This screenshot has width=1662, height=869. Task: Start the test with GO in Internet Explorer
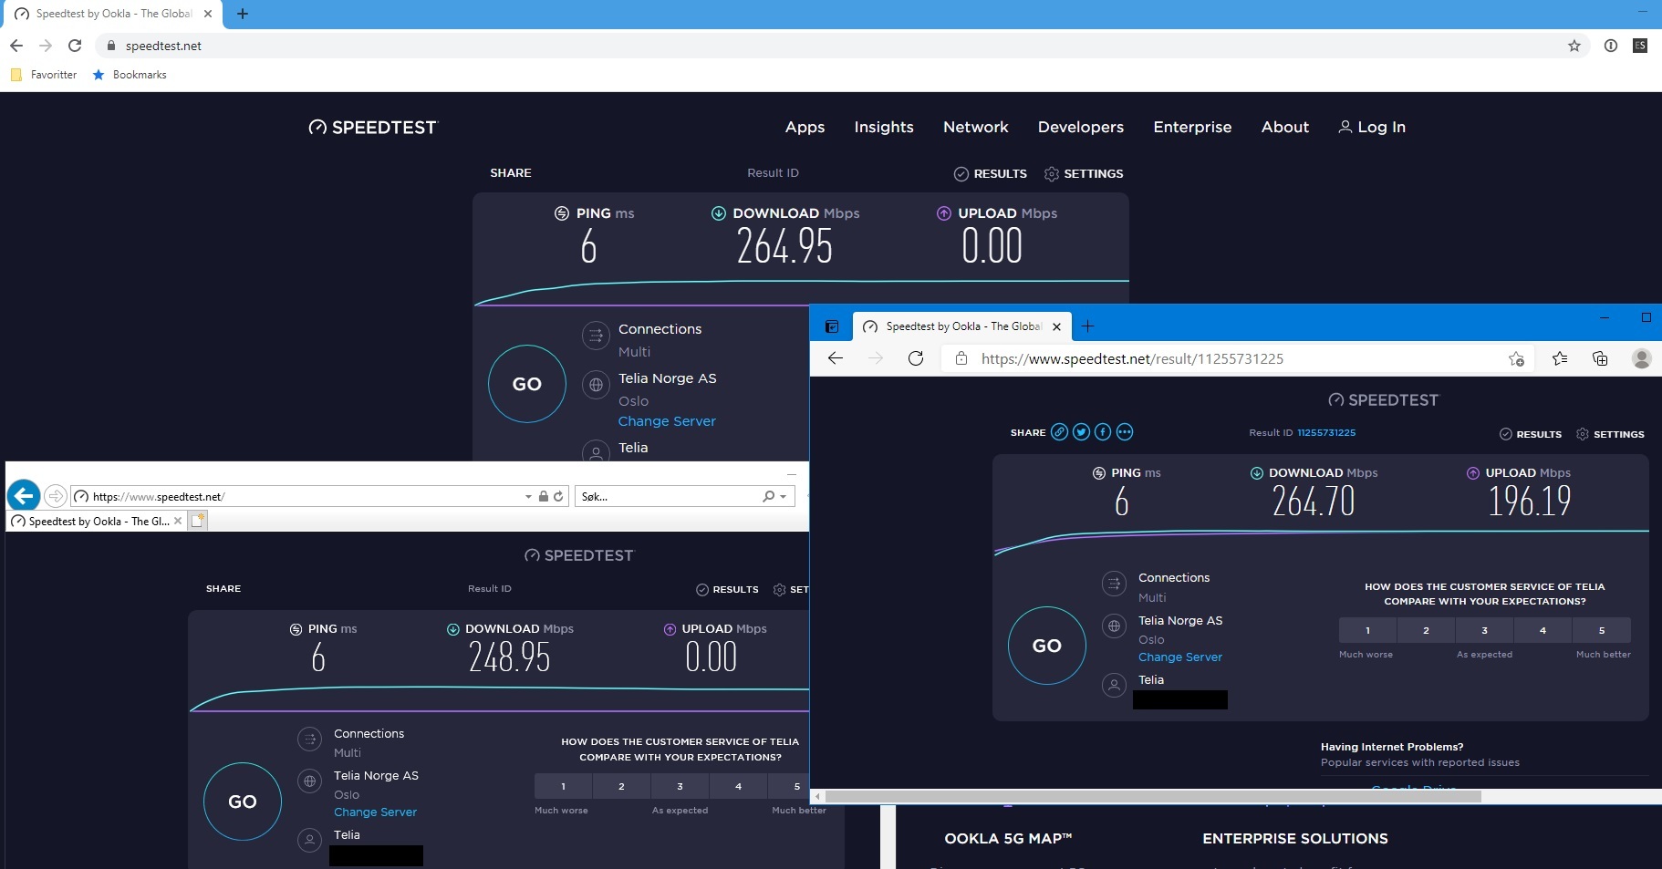[x=243, y=802]
